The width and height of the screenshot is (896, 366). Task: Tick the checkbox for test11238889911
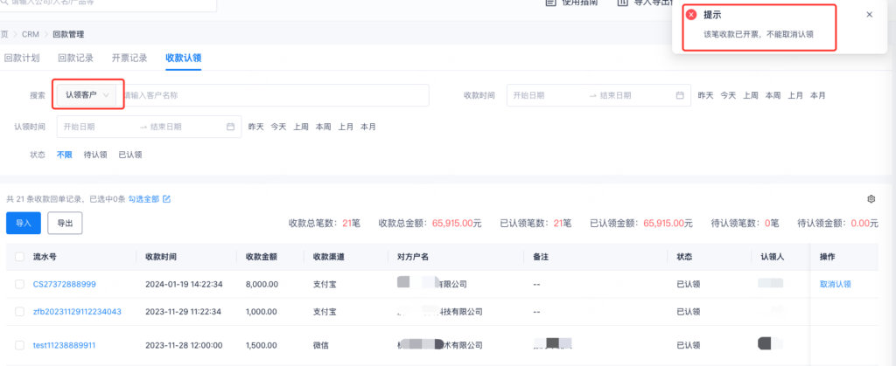click(19, 345)
